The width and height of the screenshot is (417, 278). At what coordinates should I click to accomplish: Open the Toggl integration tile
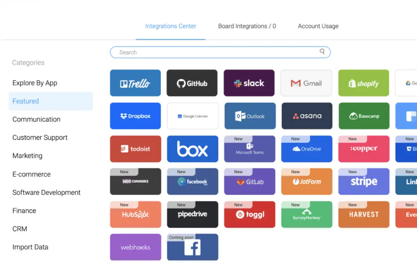click(250, 215)
